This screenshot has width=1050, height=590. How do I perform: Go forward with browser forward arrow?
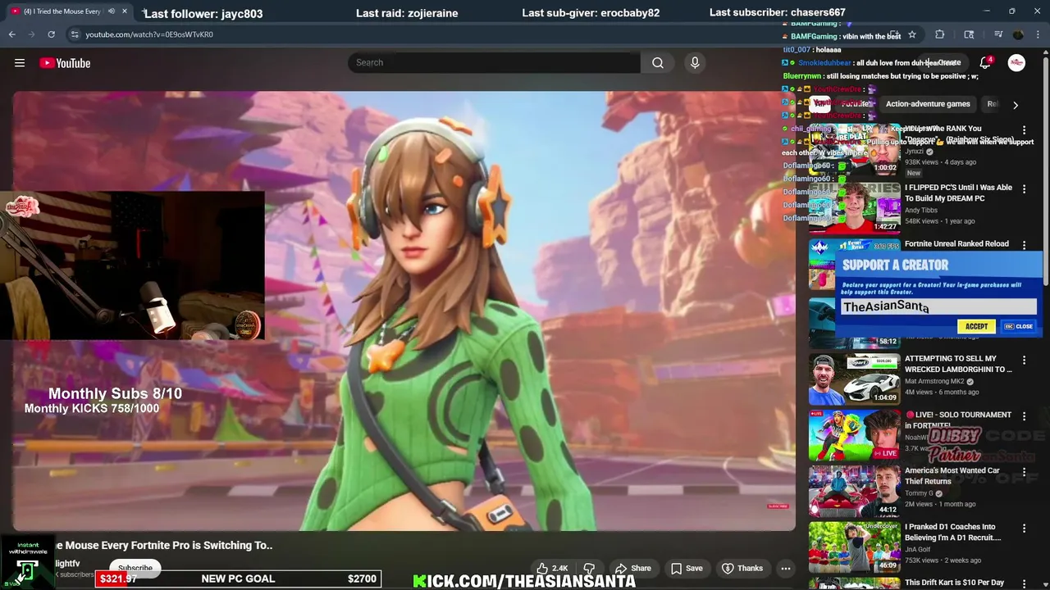(x=31, y=34)
